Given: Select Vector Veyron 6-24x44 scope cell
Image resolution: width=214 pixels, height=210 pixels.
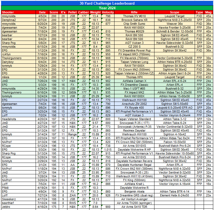Looking at the screenshot, I should coord(175,115).
